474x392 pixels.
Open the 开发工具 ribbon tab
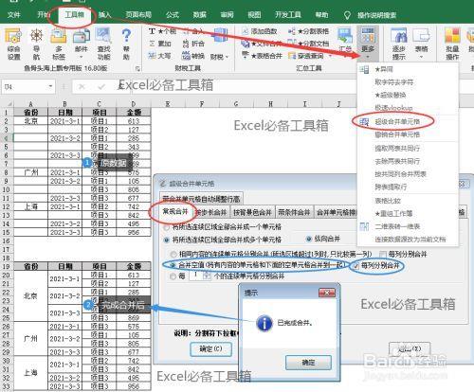point(287,14)
